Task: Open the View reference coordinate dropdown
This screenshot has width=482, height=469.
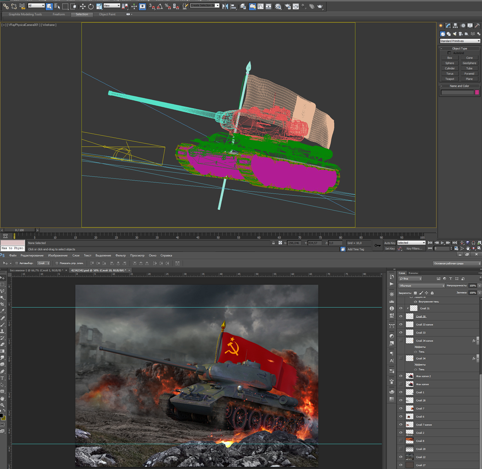Action: pyautogui.click(x=112, y=6)
